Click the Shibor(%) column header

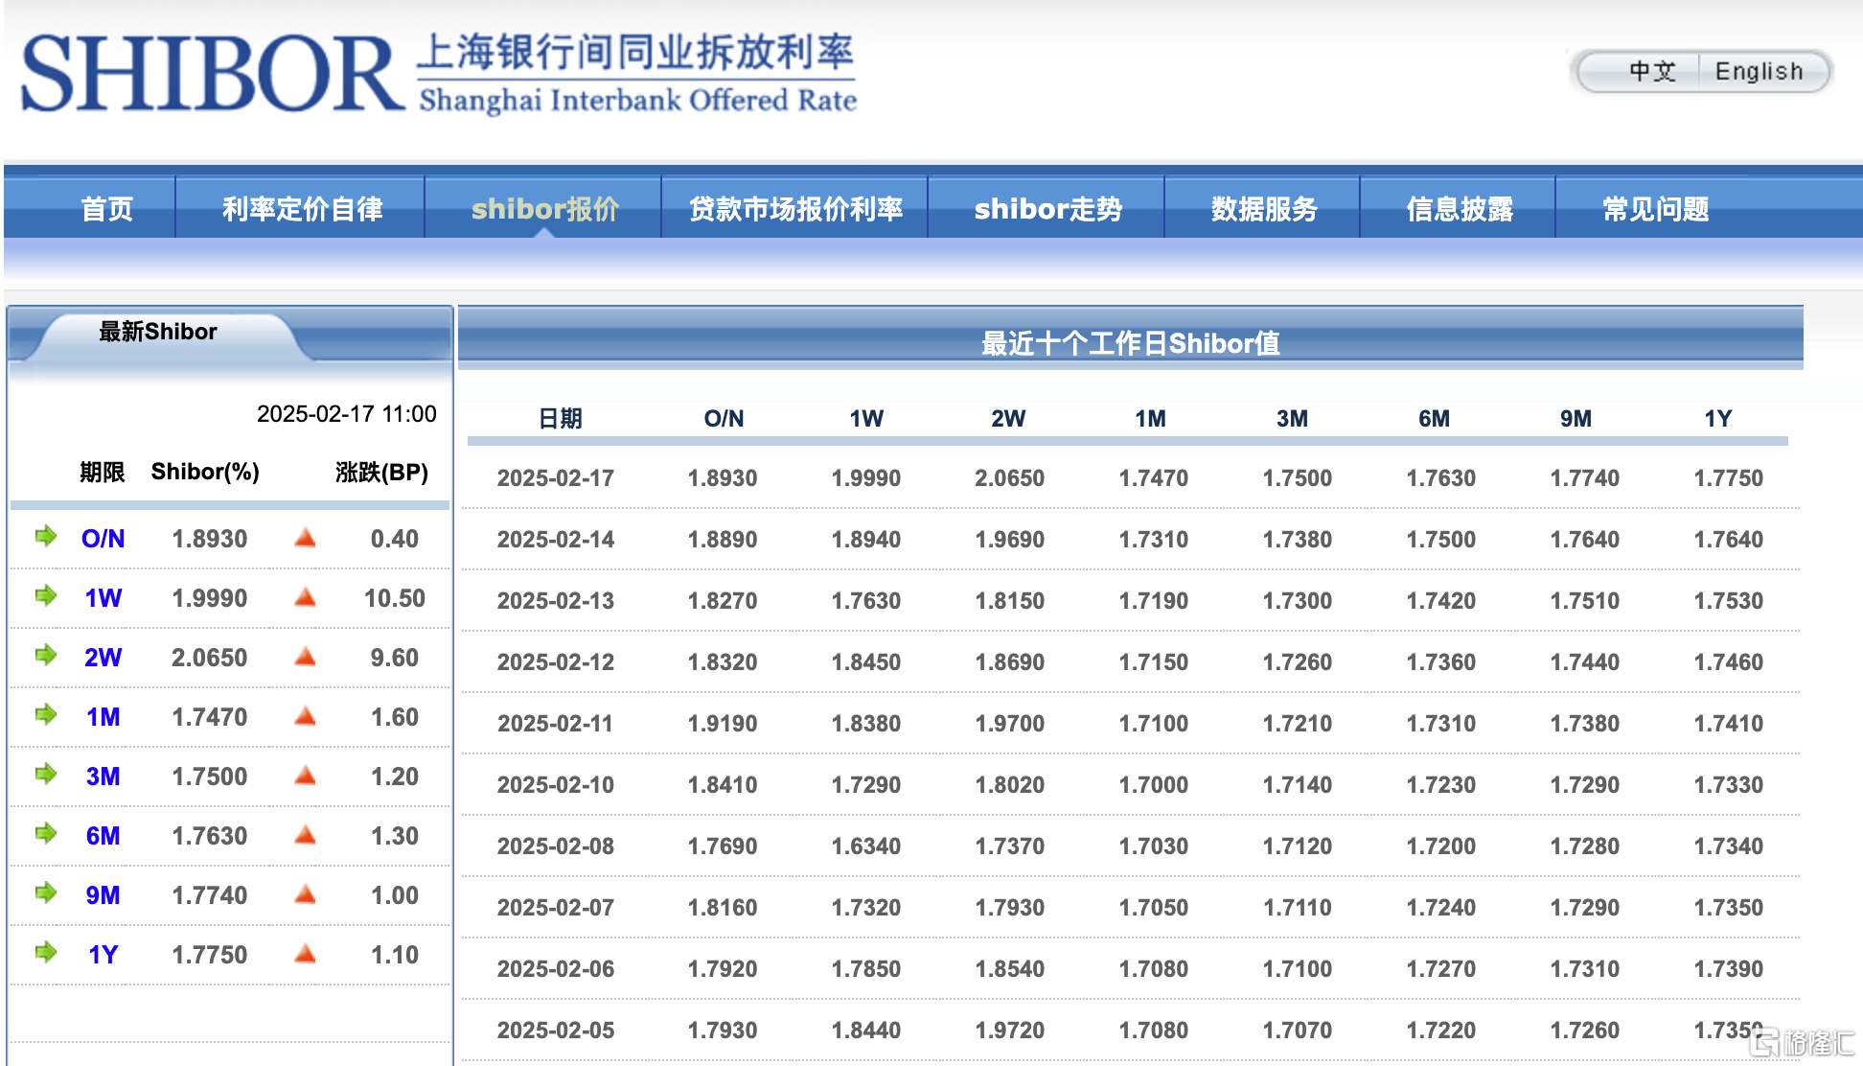tap(205, 472)
